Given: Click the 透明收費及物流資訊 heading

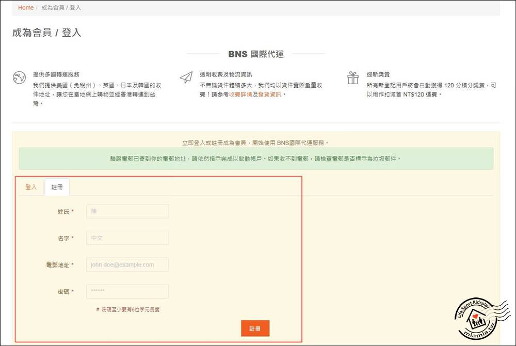Looking at the screenshot, I should pos(226,74).
